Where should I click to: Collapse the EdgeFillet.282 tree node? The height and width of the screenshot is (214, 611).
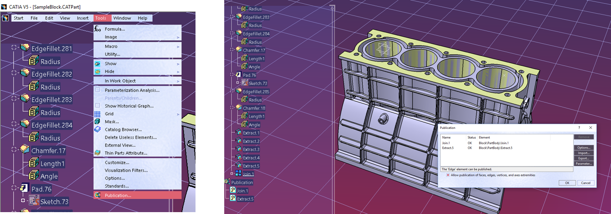tap(14, 73)
